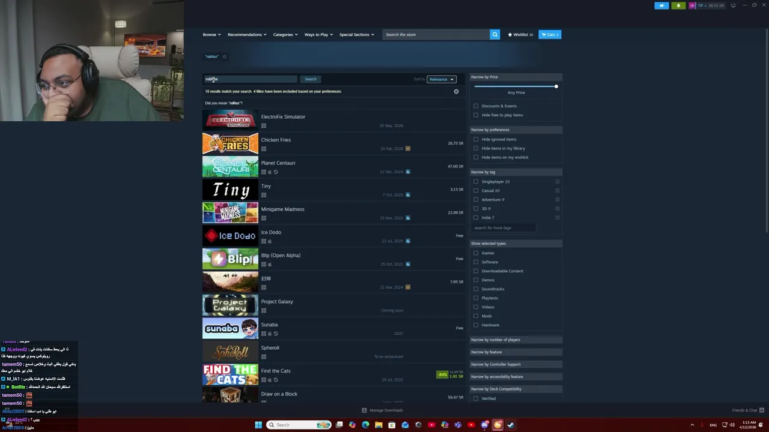Open Steam notifications bell icon
This screenshot has height=432, width=769.
[678, 5]
